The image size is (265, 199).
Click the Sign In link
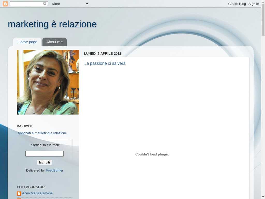(254, 4)
